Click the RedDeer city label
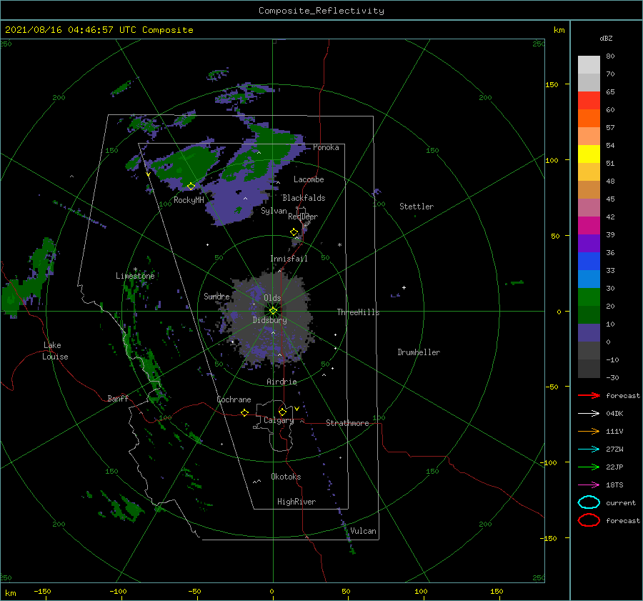Viewport: 643px width, 601px height. click(303, 217)
